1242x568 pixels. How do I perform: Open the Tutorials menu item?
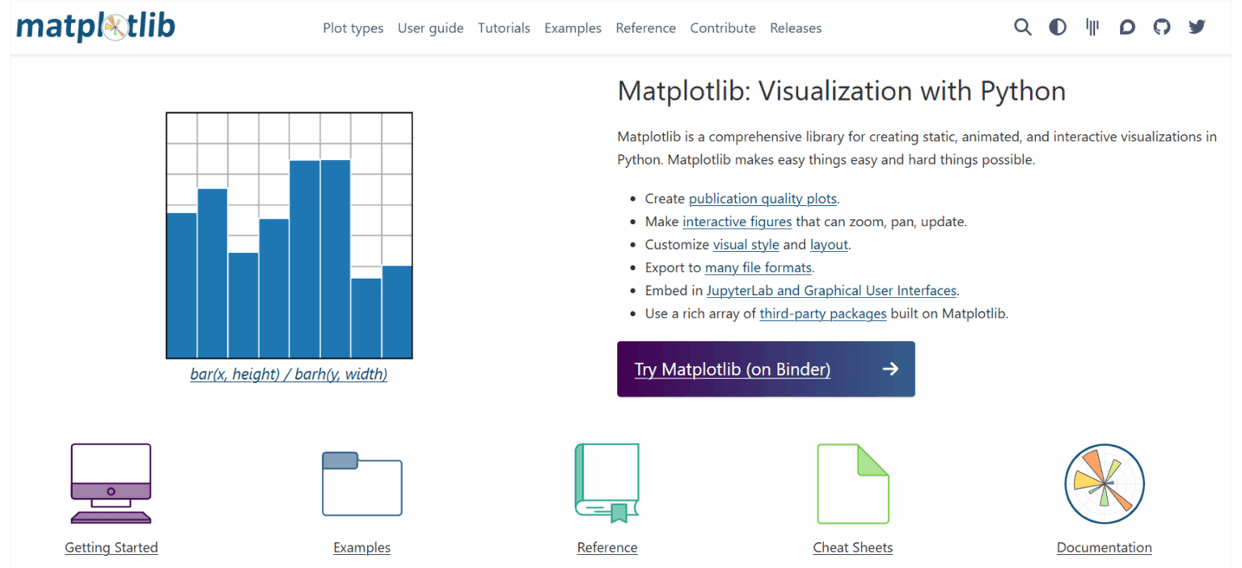504,28
